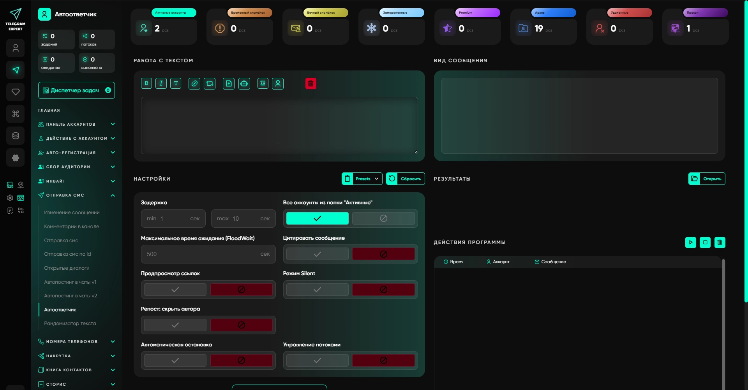Viewport: 748px width, 390px height.
Task: Expand Номера телефонов section
Action: pos(76,341)
